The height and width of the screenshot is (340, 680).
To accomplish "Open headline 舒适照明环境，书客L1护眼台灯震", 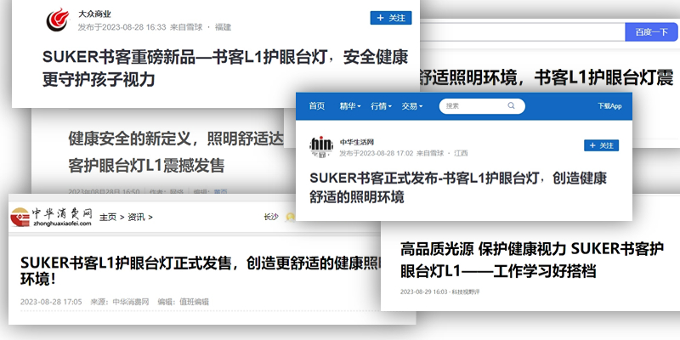I will [547, 78].
